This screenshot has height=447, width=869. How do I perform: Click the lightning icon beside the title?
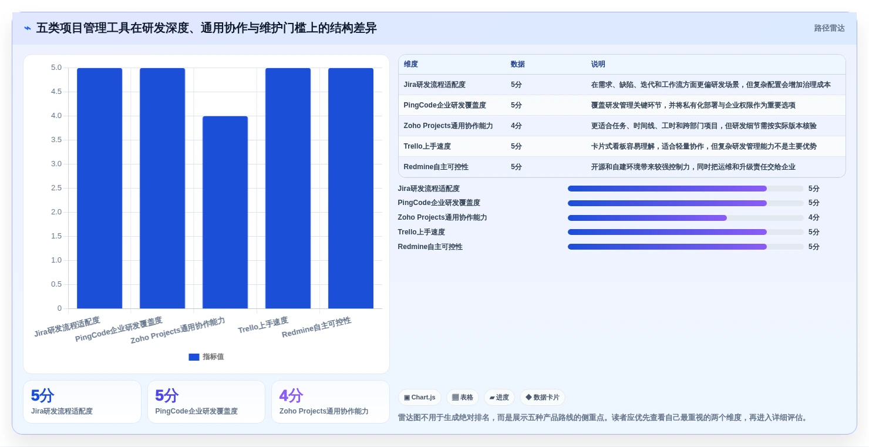coord(28,28)
